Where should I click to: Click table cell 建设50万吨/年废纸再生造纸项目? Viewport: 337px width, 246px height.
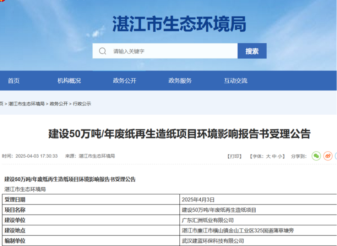pyautogui.click(x=258, y=210)
